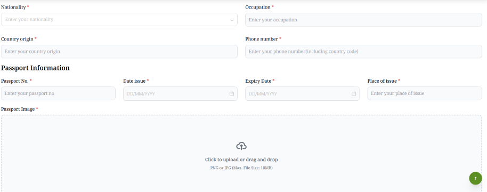The height and width of the screenshot is (192, 487).
Task: Click the Phone number input field
Action: coord(363,52)
